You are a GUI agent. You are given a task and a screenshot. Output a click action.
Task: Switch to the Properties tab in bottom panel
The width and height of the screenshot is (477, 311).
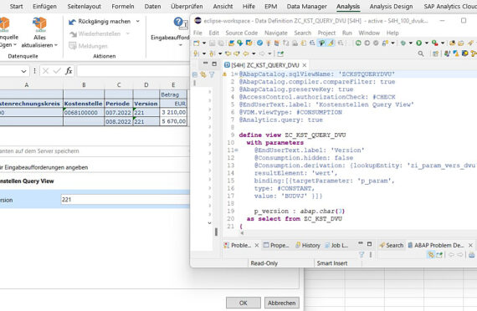point(276,245)
